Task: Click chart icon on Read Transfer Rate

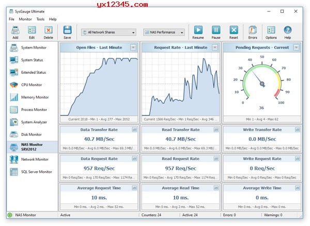Action: pos(216,130)
